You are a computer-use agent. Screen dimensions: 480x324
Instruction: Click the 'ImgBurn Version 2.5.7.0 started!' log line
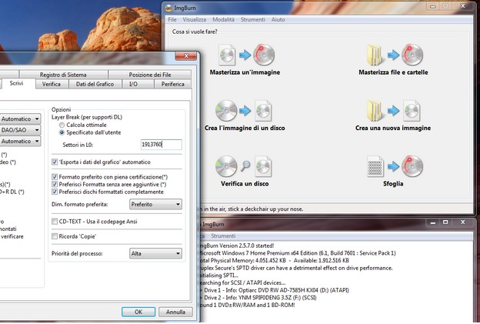click(236, 246)
